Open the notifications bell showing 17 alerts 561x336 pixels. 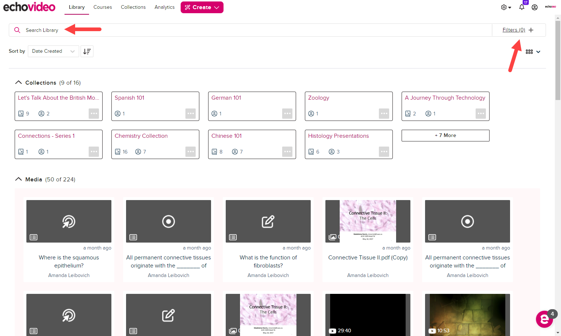pyautogui.click(x=521, y=7)
